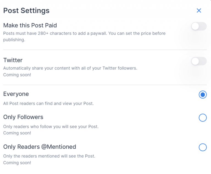Click the Twitter followers auto-share description
This screenshot has height=174, width=211.
click(x=70, y=68)
